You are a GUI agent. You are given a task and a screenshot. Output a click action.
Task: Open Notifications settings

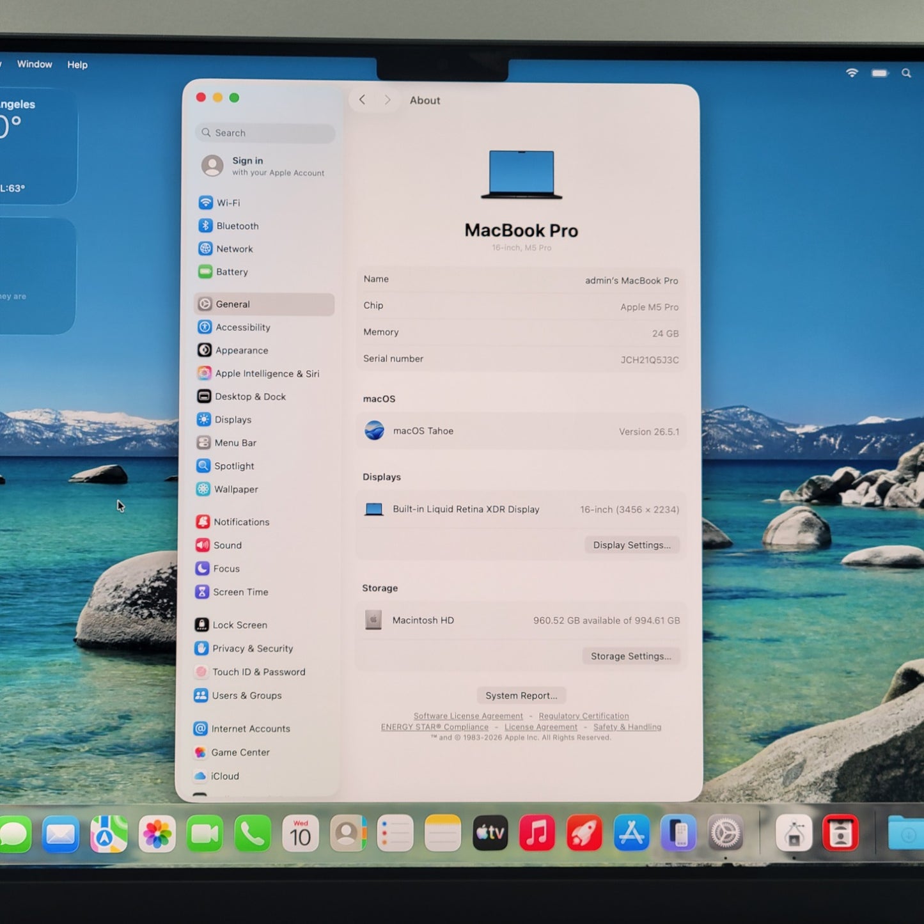click(263, 522)
